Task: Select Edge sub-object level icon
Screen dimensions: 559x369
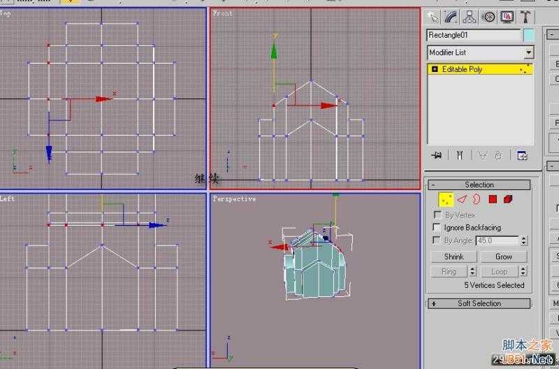Action: (462, 199)
